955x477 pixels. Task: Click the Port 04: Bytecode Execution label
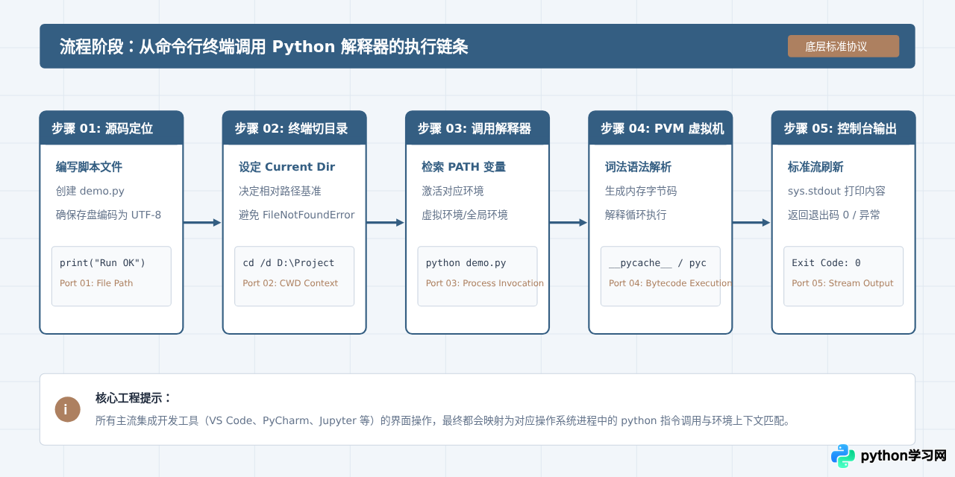[670, 283]
